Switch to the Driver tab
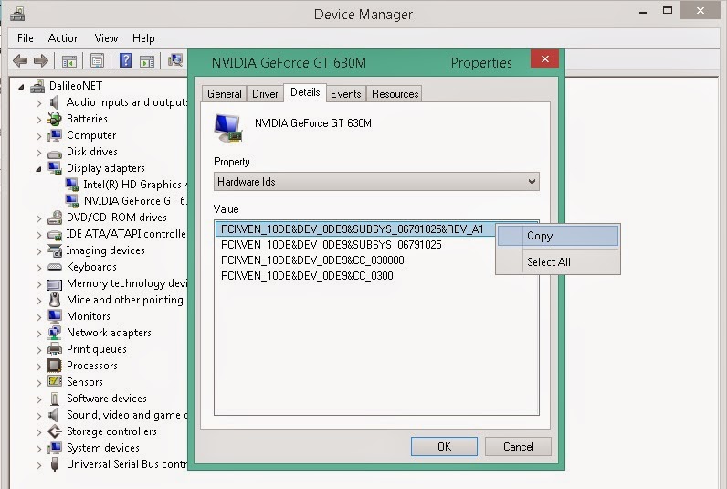727x489 pixels. [265, 94]
